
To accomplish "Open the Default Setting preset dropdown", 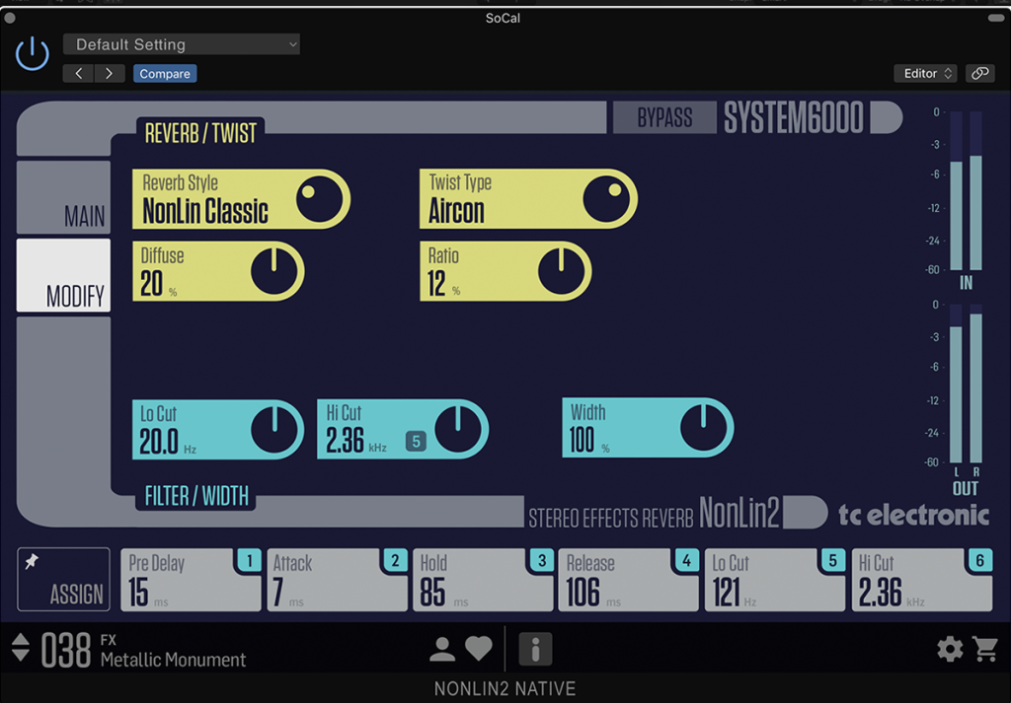I will point(182,44).
